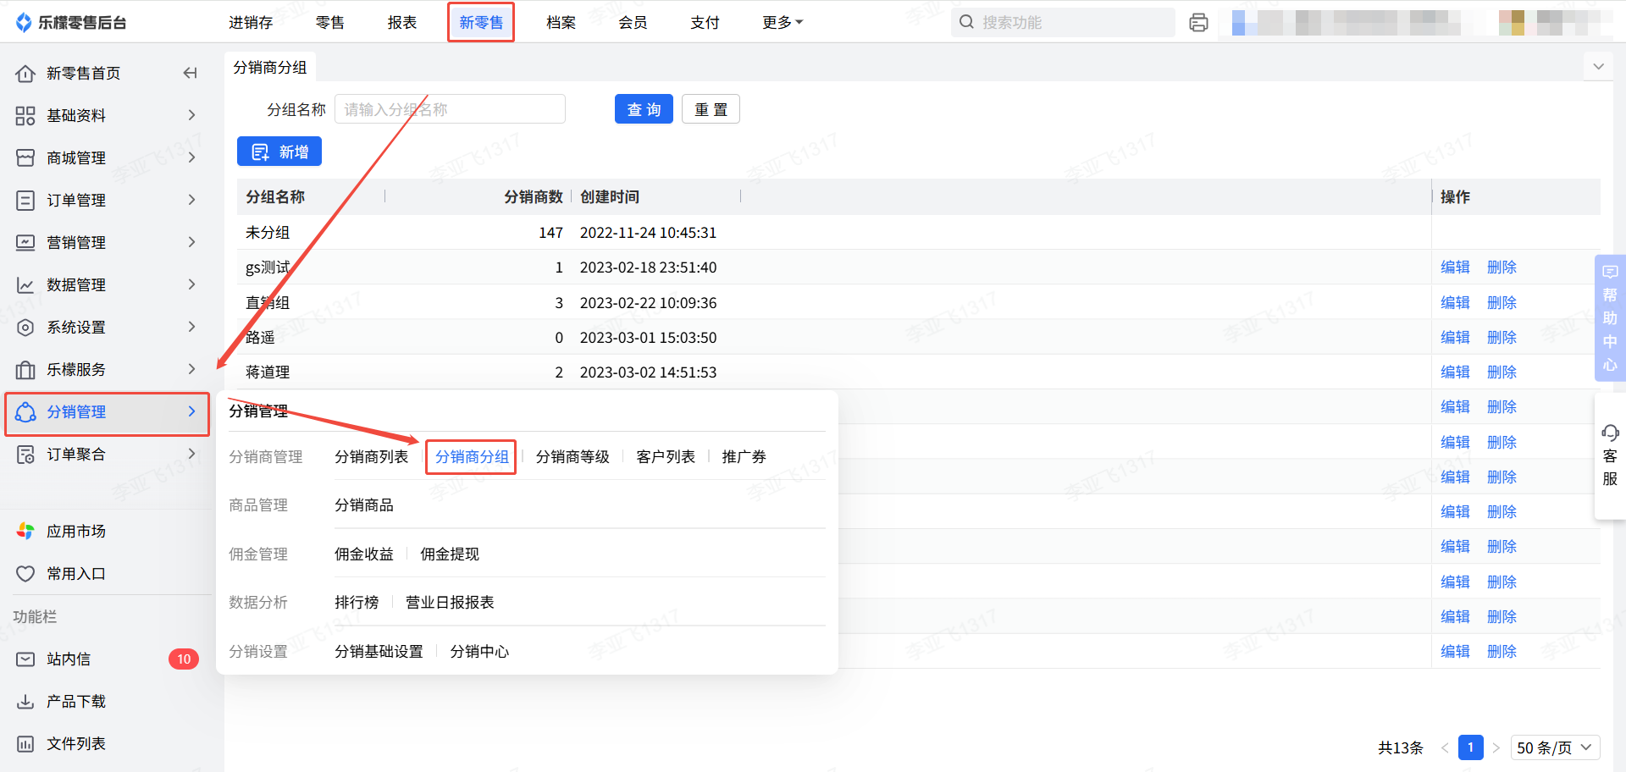Click the 订单管理 document icon
This screenshot has width=1626, height=772.
[25, 201]
